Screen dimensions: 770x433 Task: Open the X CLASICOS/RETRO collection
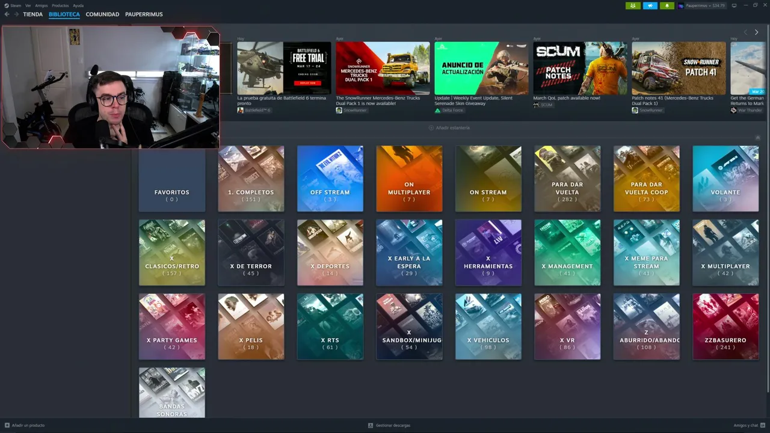[172, 253]
